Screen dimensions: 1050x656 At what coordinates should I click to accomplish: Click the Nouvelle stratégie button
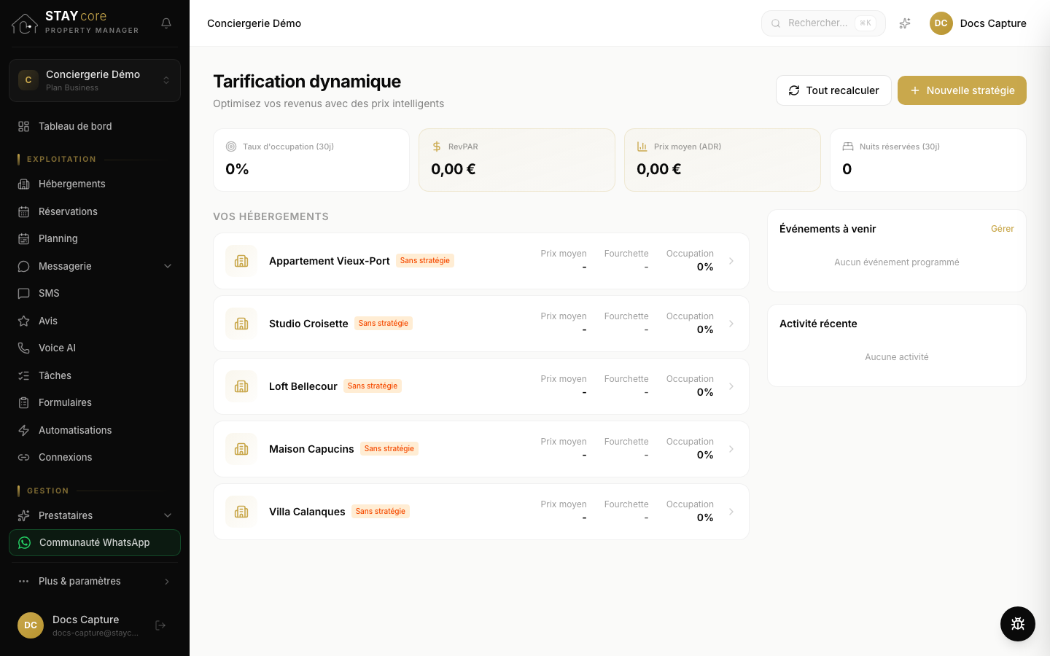[x=962, y=90]
